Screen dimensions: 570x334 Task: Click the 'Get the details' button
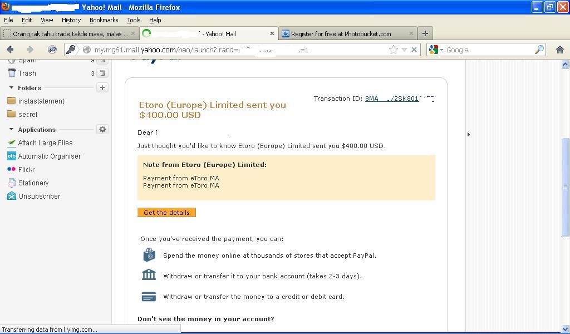pos(166,213)
